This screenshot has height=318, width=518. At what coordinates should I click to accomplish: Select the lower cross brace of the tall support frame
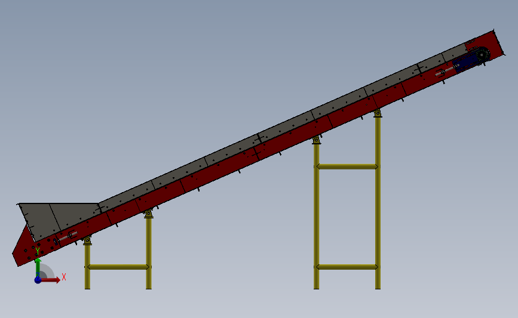pyautogui.click(x=347, y=267)
